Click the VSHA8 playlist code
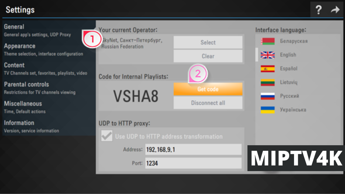 [136, 96]
